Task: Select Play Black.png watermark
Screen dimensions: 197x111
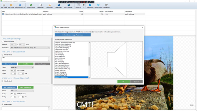Action: pyautogui.click(x=59, y=60)
